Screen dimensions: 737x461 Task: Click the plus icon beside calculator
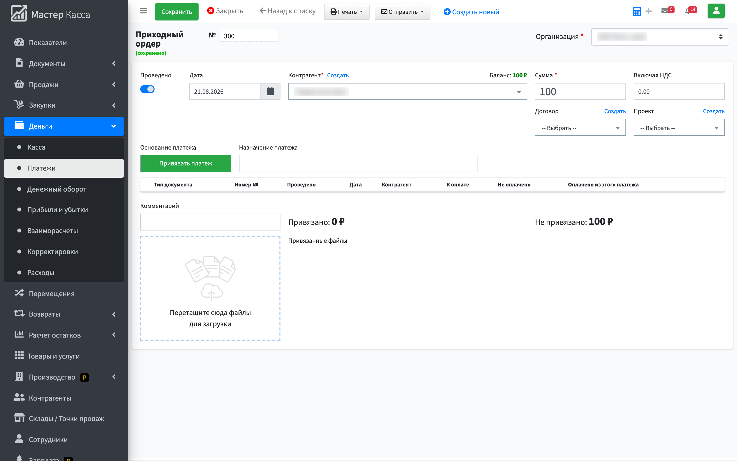click(x=649, y=12)
